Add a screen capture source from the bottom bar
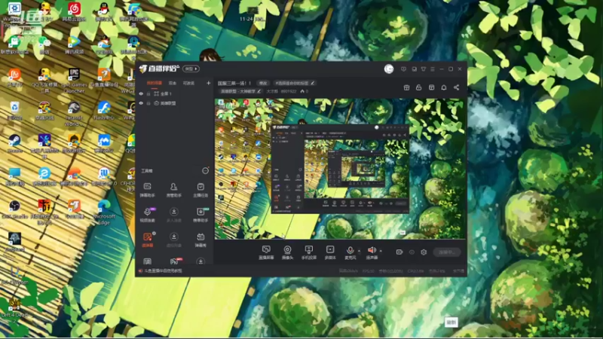The width and height of the screenshot is (603, 339). 266,252
